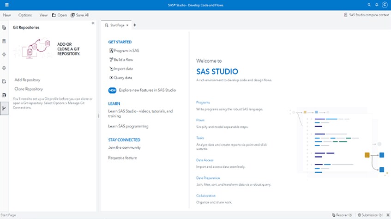Add a new tab with plus button

click(135, 25)
